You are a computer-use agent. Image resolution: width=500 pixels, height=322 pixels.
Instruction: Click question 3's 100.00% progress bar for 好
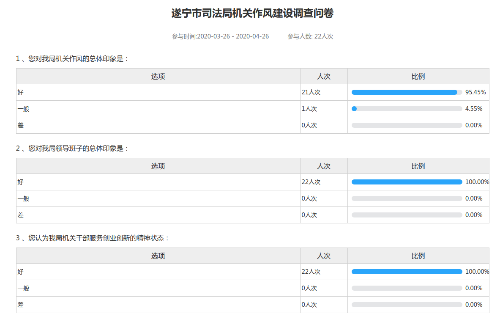click(406, 272)
